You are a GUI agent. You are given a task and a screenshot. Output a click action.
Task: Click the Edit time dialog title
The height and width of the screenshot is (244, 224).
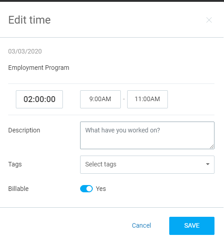point(29,20)
